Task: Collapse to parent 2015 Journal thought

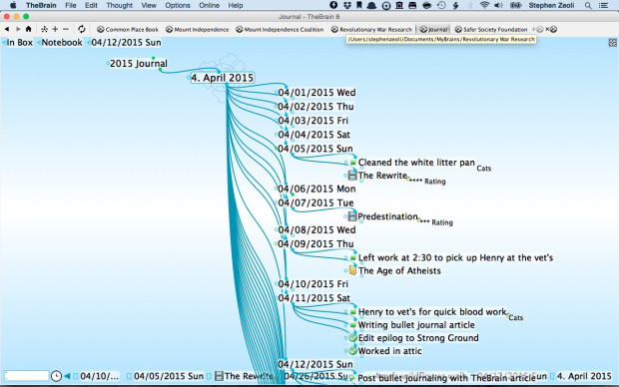Action: (x=138, y=63)
